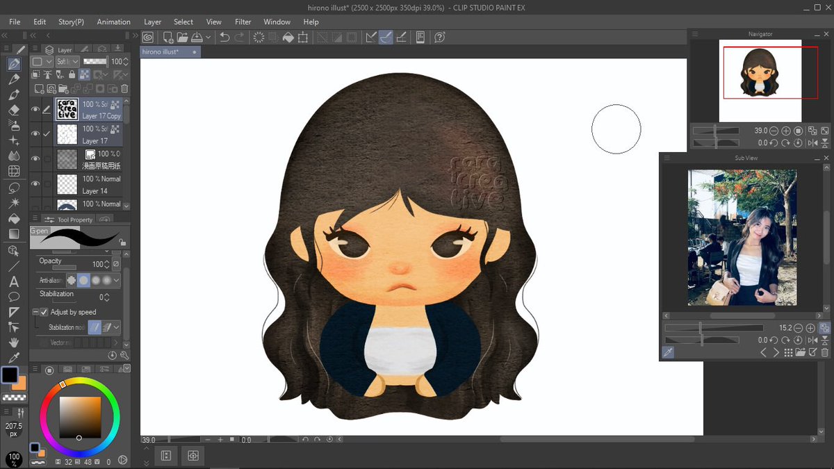
Task: Open the Story(P) menu
Action: [x=71, y=22]
